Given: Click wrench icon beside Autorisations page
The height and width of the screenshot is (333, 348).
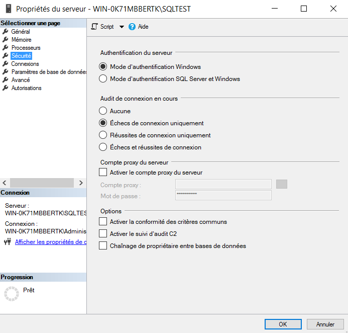Looking at the screenshot, I should [6, 88].
